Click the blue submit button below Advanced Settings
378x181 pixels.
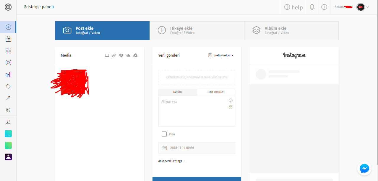[197, 179]
